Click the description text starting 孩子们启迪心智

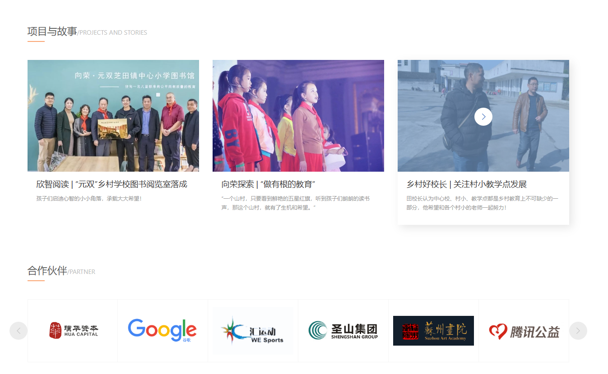89,198
